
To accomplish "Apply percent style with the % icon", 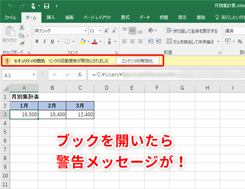I will pos(240,42).
